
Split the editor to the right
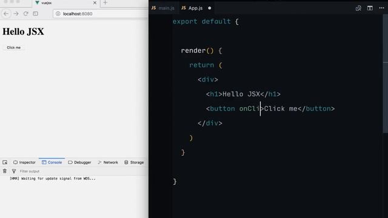tap(370, 8)
